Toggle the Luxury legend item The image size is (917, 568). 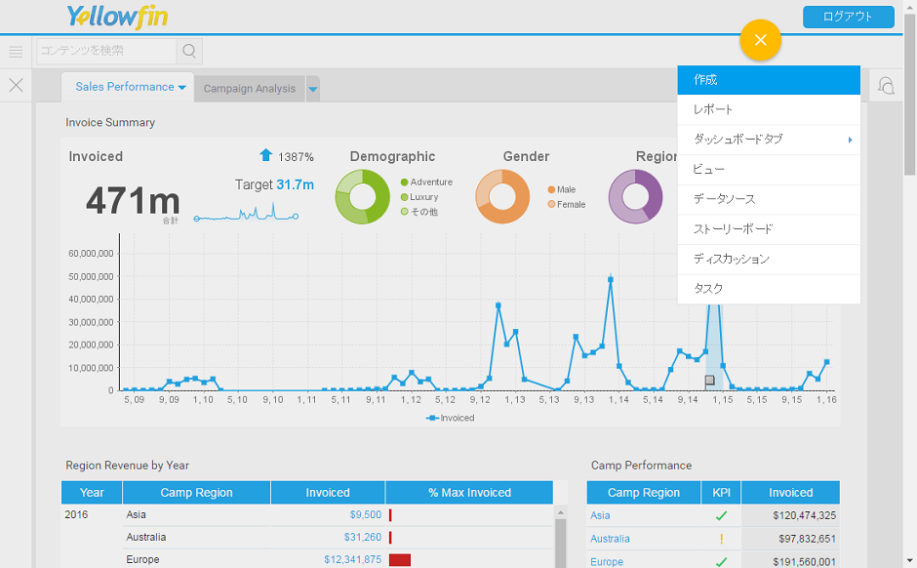tap(419, 197)
